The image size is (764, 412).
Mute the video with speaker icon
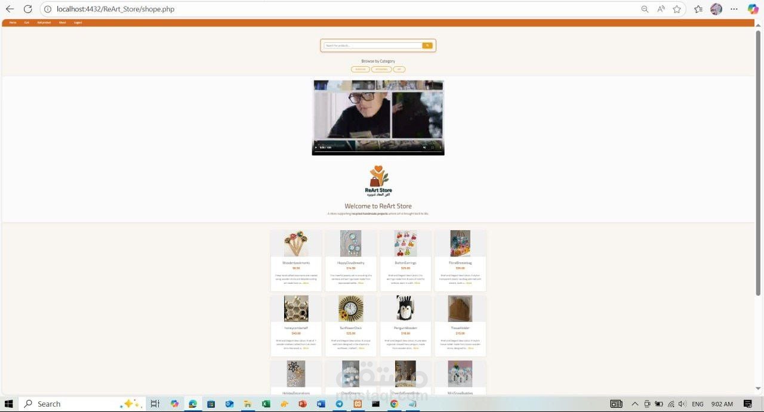pyautogui.click(x=424, y=147)
